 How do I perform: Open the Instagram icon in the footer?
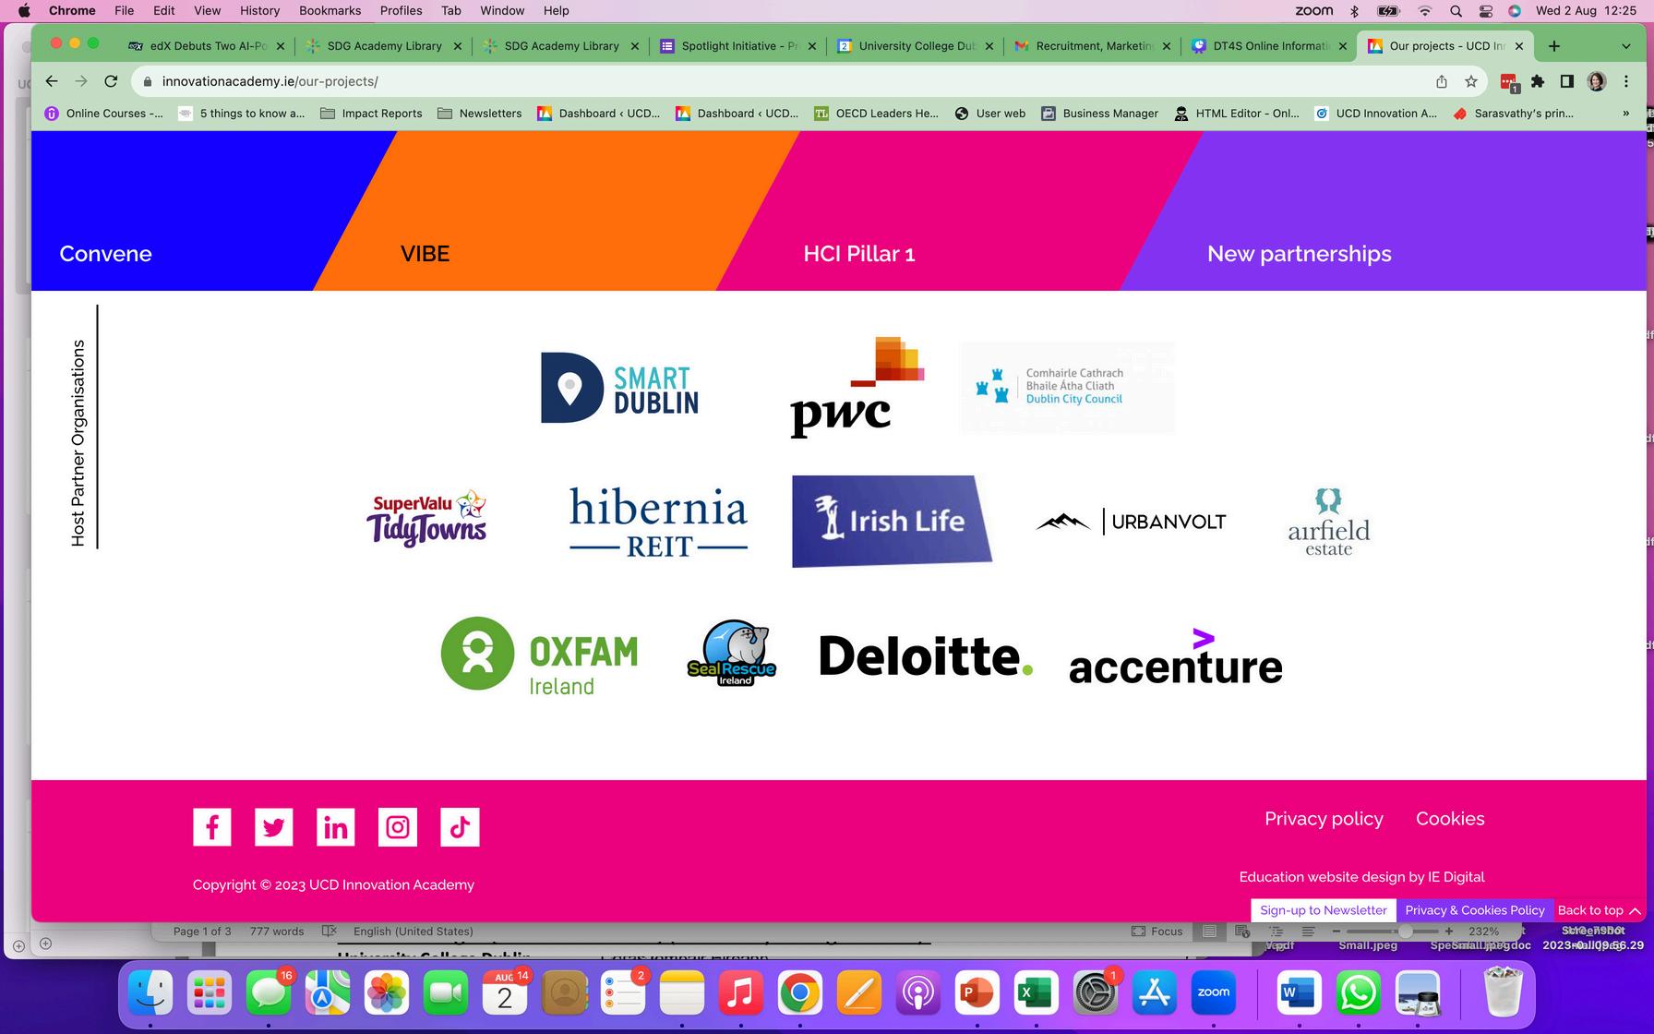(398, 827)
